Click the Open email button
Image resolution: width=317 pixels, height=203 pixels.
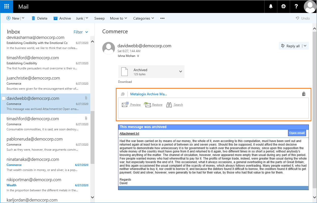click(x=297, y=133)
